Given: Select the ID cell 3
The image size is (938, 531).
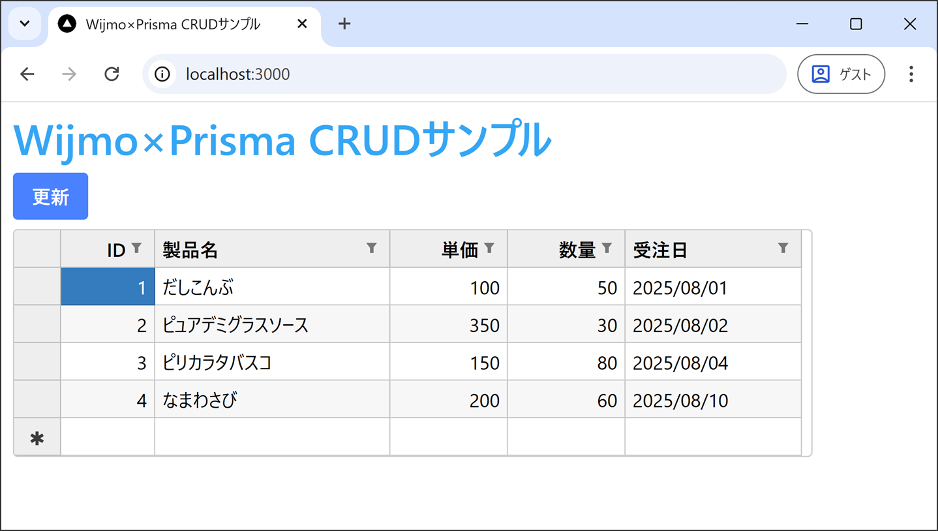Looking at the screenshot, I should 108,362.
